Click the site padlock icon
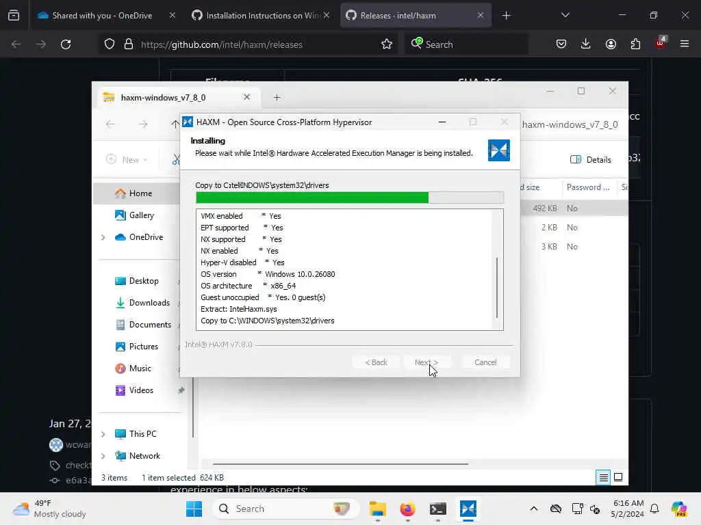This screenshot has width=701, height=525. point(128,44)
